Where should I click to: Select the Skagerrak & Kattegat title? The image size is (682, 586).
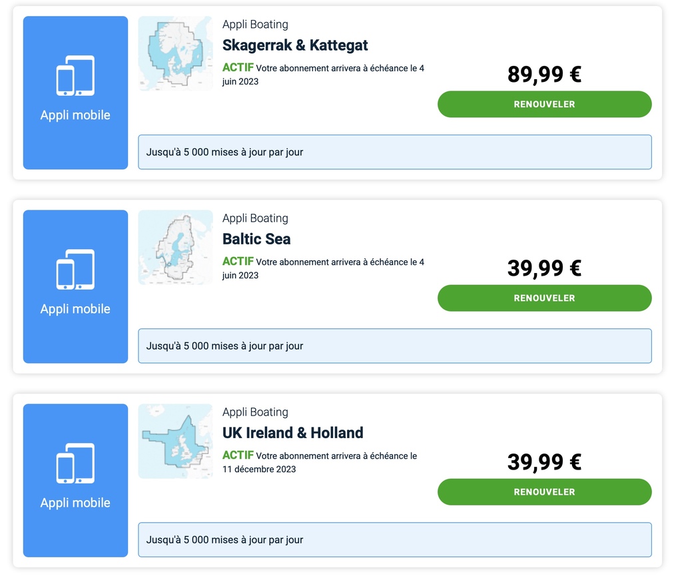point(295,45)
